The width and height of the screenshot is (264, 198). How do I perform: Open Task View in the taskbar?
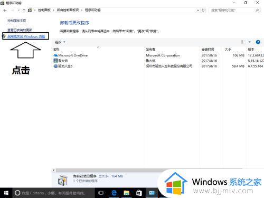(101, 193)
